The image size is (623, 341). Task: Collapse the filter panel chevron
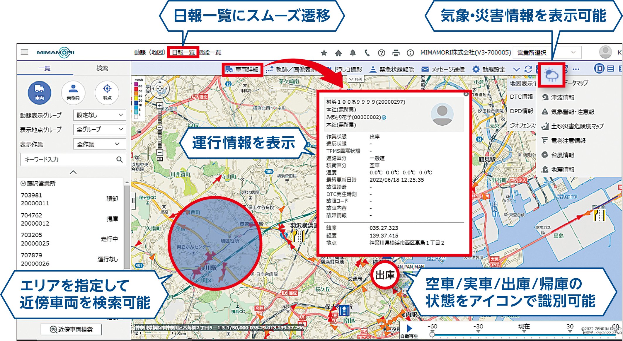[73, 172]
